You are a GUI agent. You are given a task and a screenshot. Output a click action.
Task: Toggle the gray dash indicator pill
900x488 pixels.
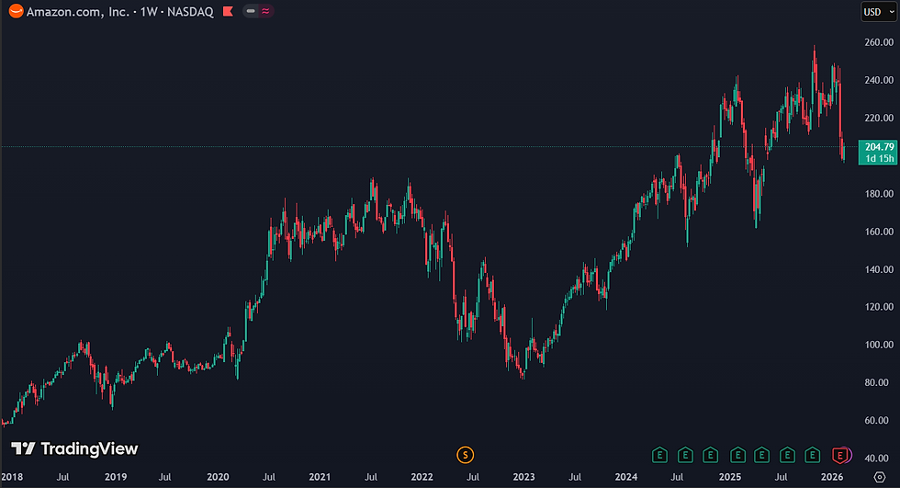point(251,11)
